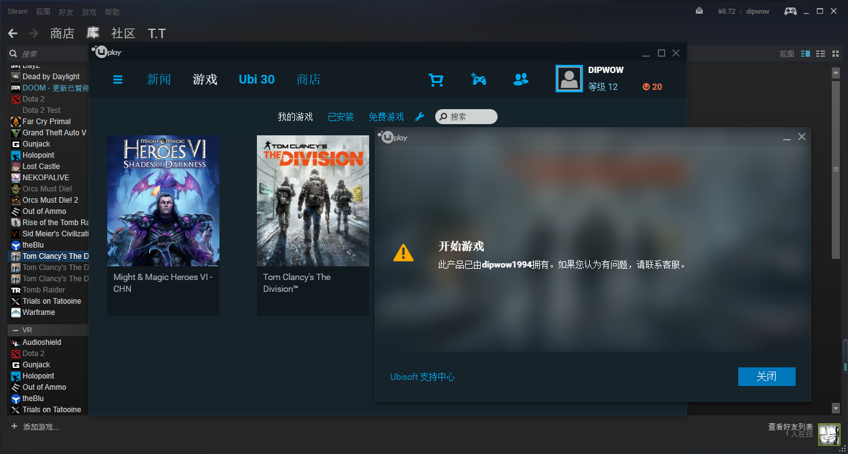This screenshot has height=454, width=848.
Task: Click the friends avatar in Steam's corner
Action: tap(829, 435)
